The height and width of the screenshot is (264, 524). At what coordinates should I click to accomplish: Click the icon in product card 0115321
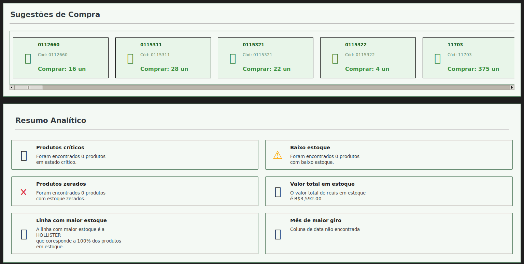233,59
